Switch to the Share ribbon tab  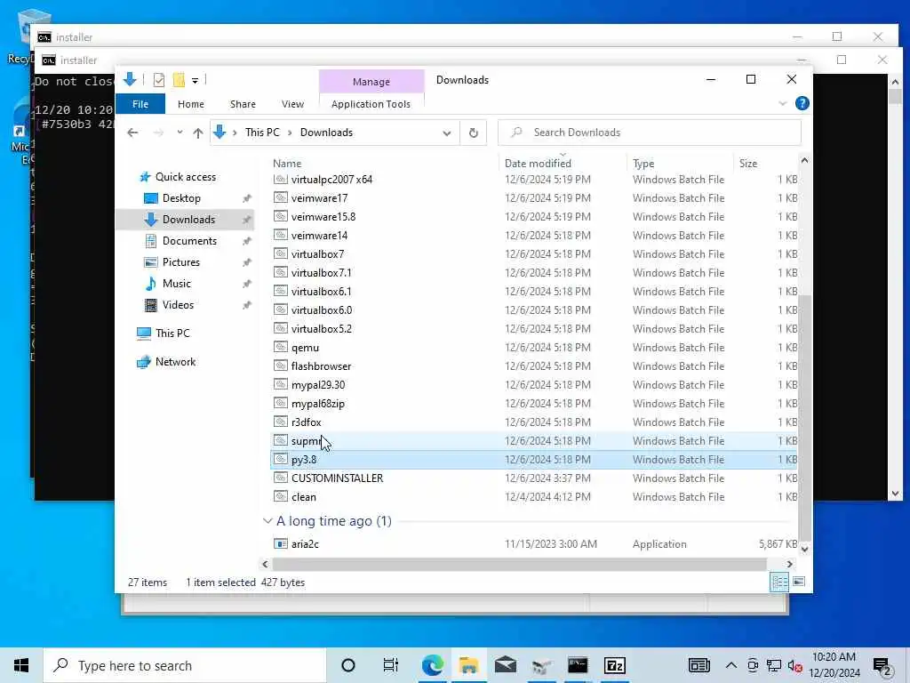pos(243,104)
